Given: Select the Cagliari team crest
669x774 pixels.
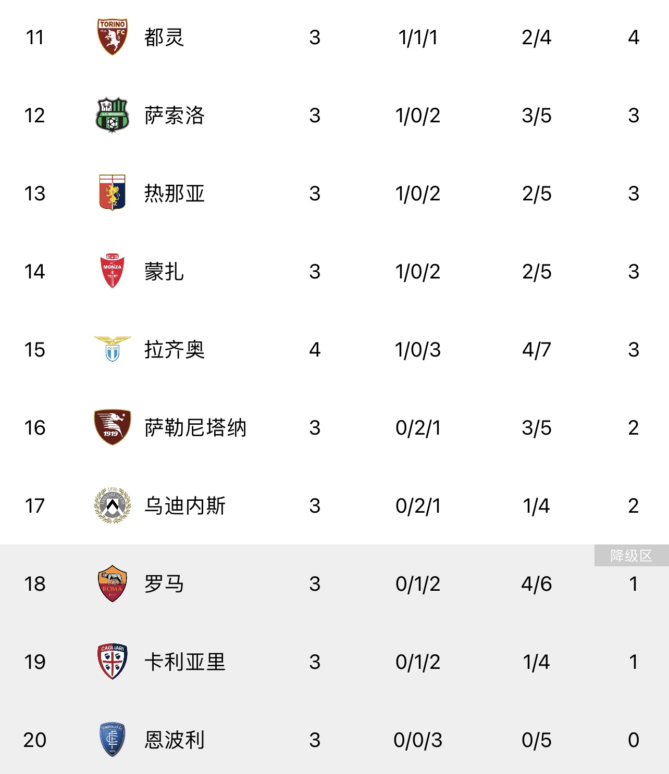Looking at the screenshot, I should [112, 662].
